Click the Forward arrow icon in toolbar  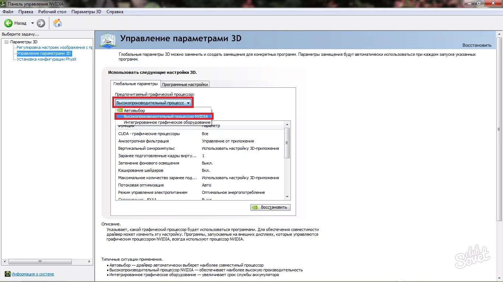coord(41,23)
